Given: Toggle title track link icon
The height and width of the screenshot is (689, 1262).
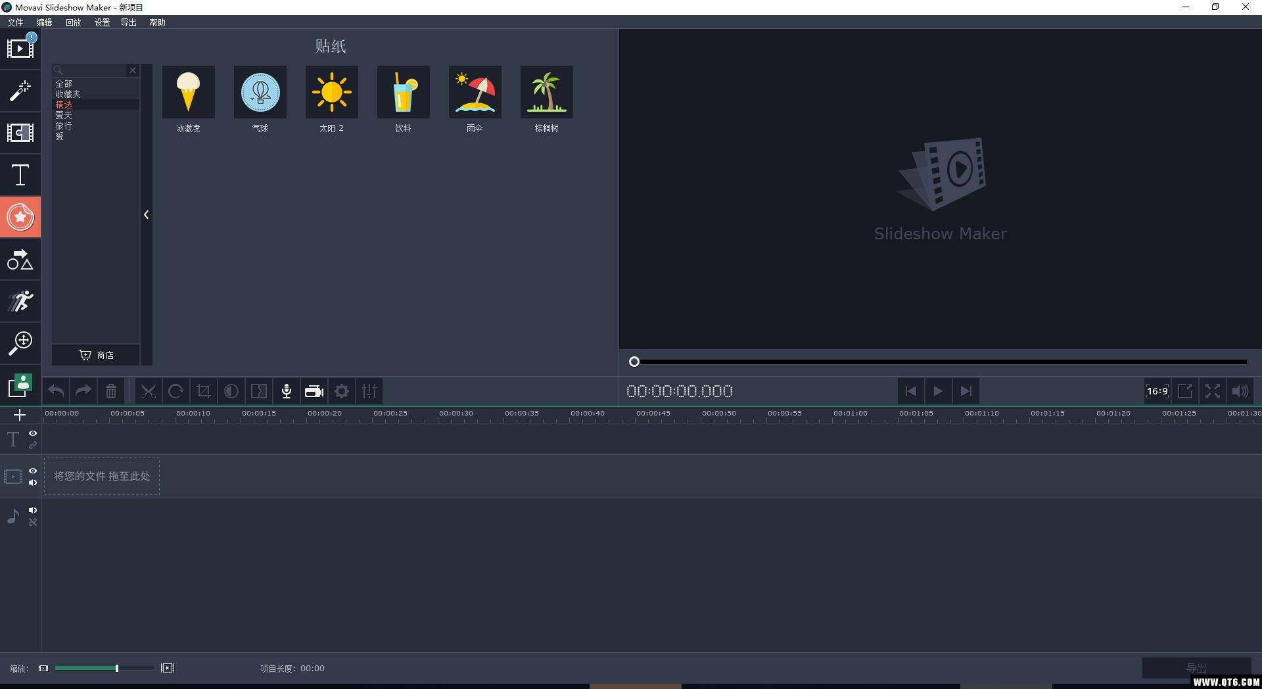Looking at the screenshot, I should tap(32, 446).
